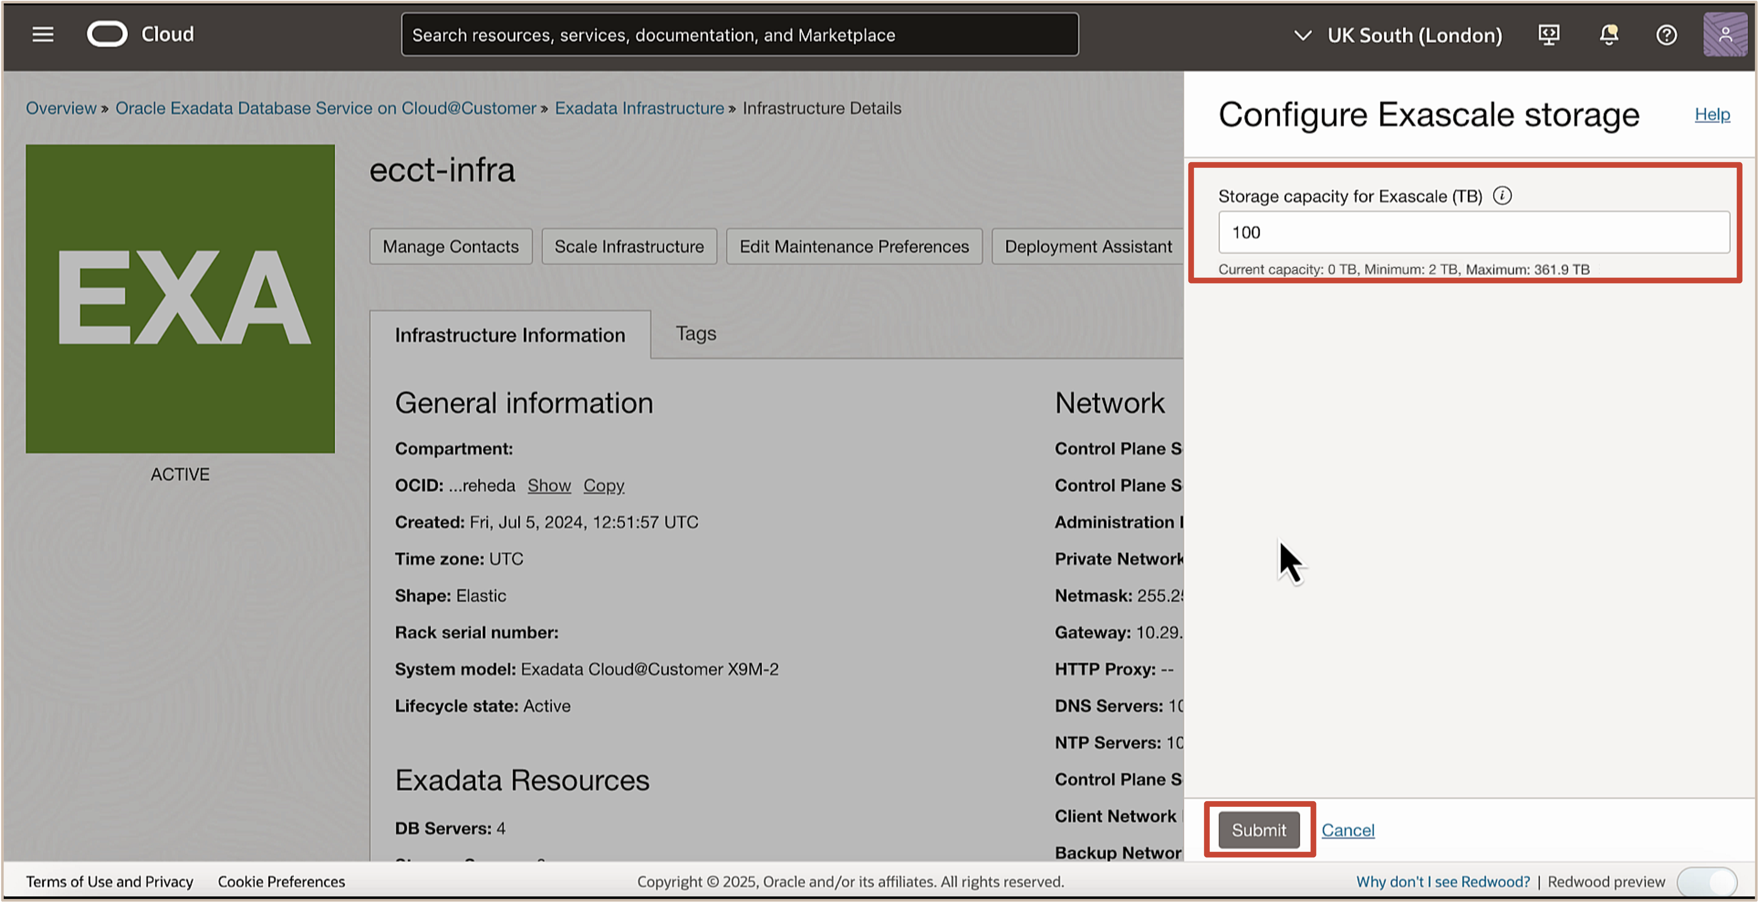
Task: Open the notifications bell
Action: tap(1609, 35)
